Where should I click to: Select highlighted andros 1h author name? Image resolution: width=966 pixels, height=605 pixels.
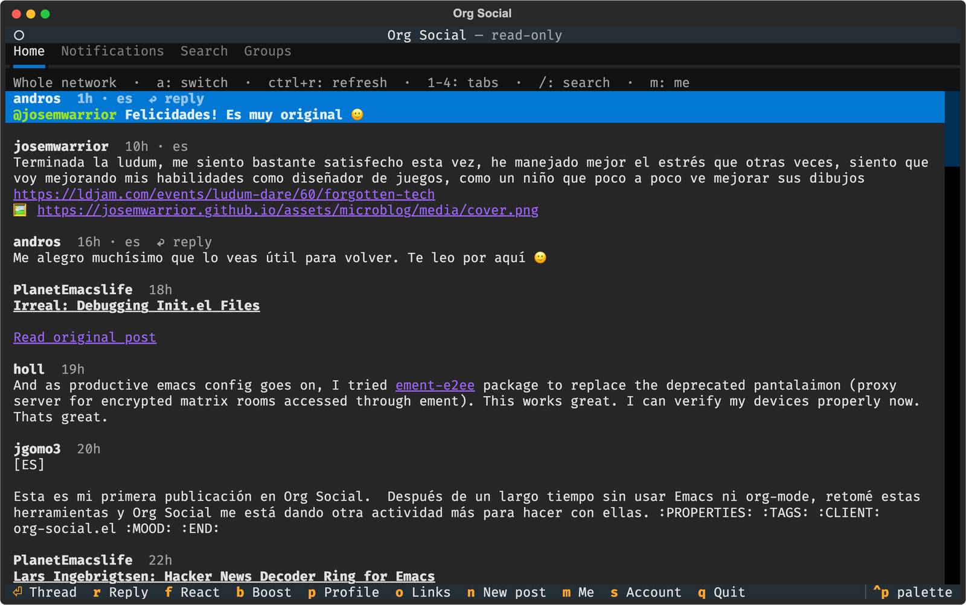tap(37, 99)
